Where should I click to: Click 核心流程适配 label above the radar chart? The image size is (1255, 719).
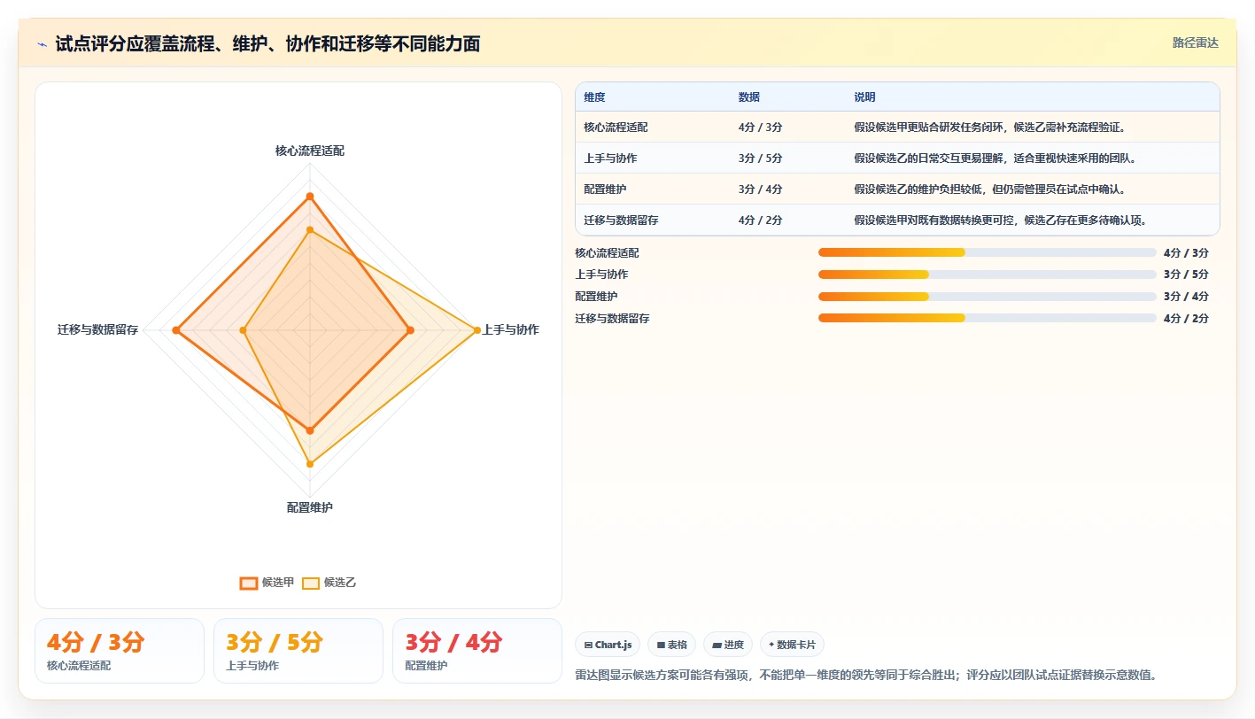(x=310, y=151)
